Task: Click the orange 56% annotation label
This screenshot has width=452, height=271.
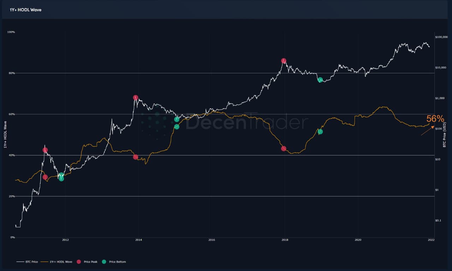Action: (x=435, y=119)
